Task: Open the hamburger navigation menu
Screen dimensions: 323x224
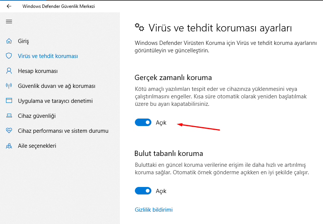Action: point(9,22)
